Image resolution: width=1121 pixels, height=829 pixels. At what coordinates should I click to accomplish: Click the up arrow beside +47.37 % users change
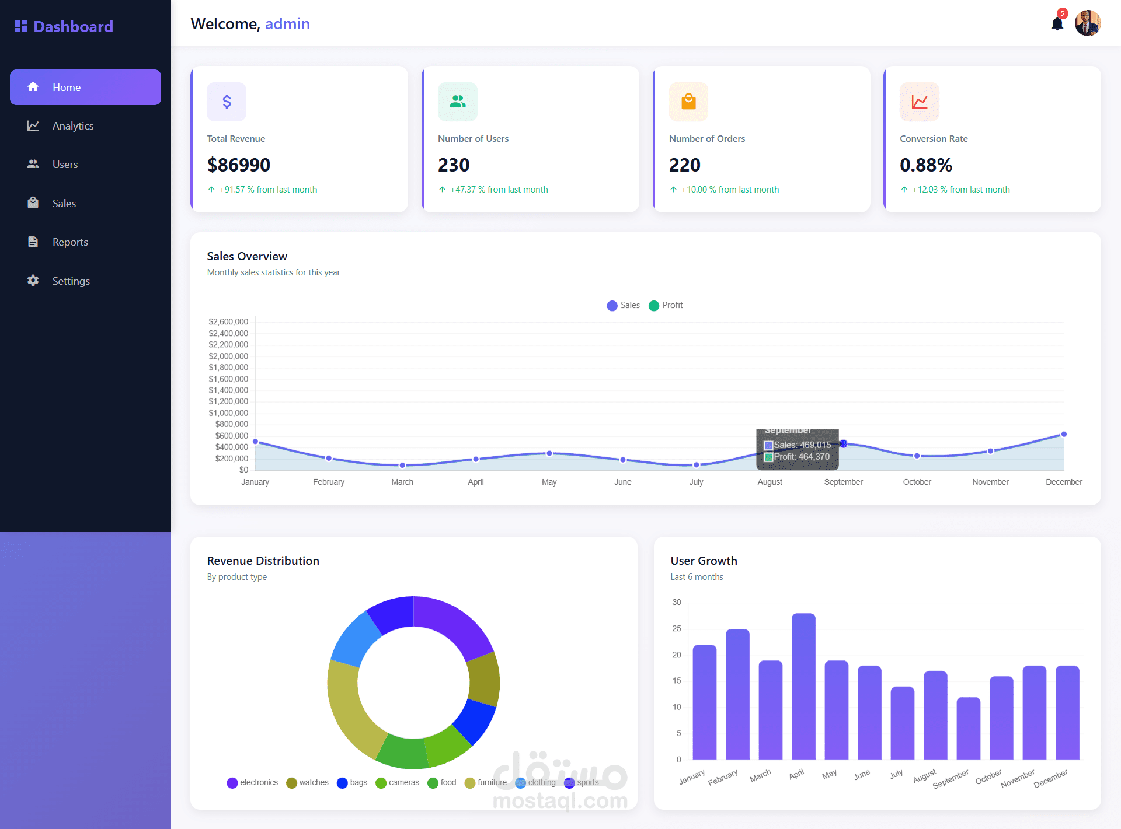[x=442, y=190]
